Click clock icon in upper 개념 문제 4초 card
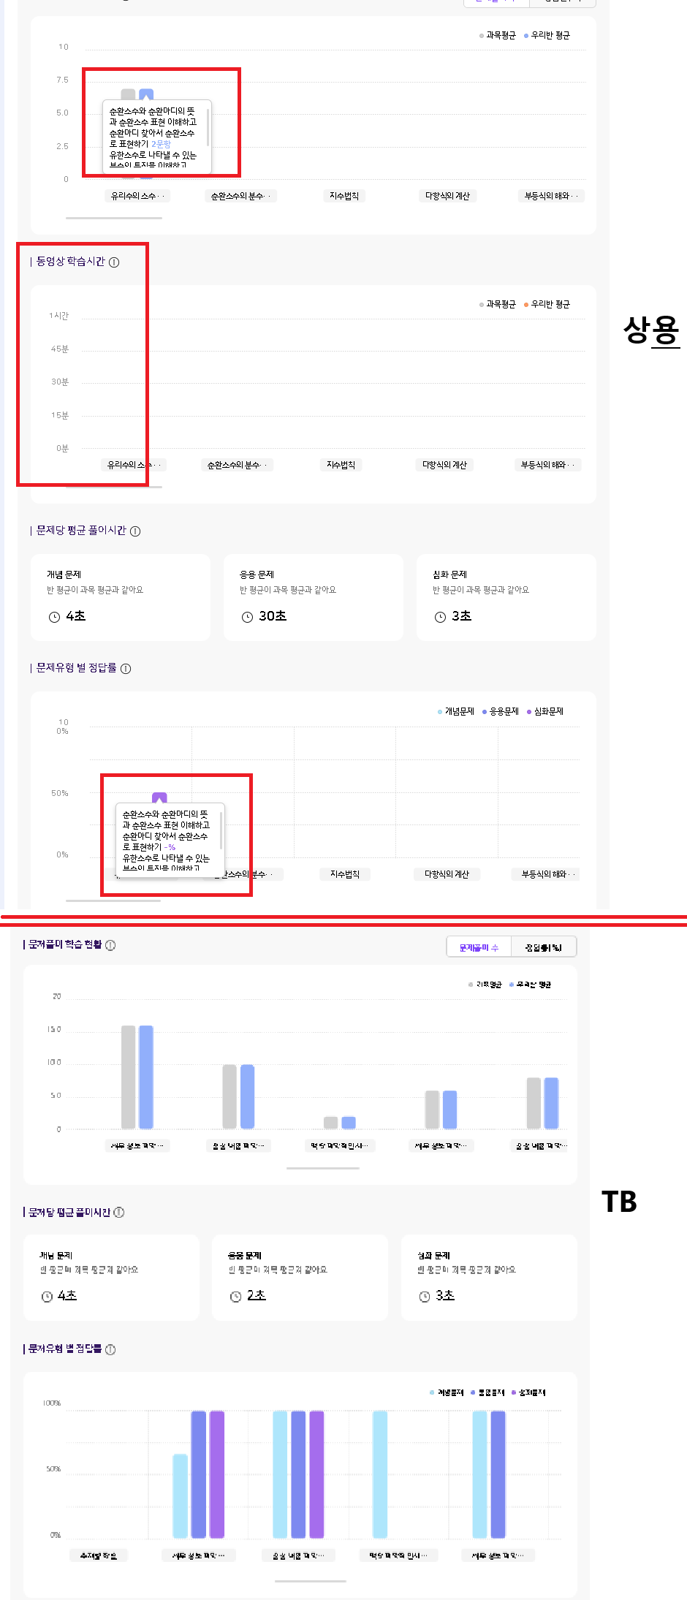The width and height of the screenshot is (687, 1600). pyautogui.click(x=54, y=617)
